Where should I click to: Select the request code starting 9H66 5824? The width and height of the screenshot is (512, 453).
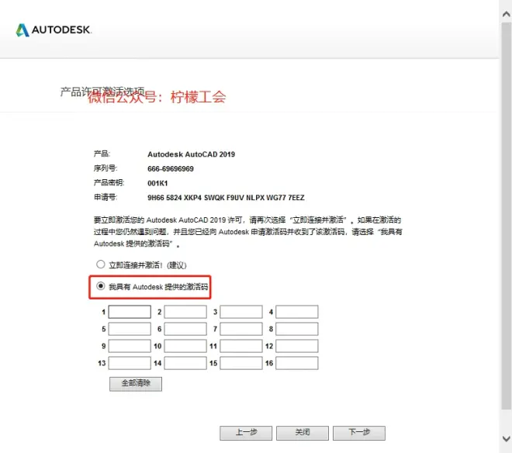point(226,198)
